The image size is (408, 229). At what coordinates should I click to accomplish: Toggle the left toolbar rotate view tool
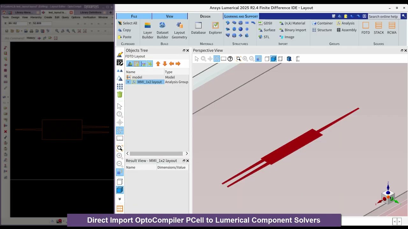click(120, 130)
